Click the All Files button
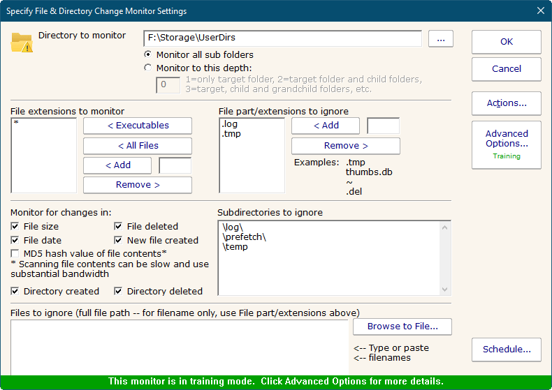This screenshot has width=552, height=390. (x=137, y=146)
